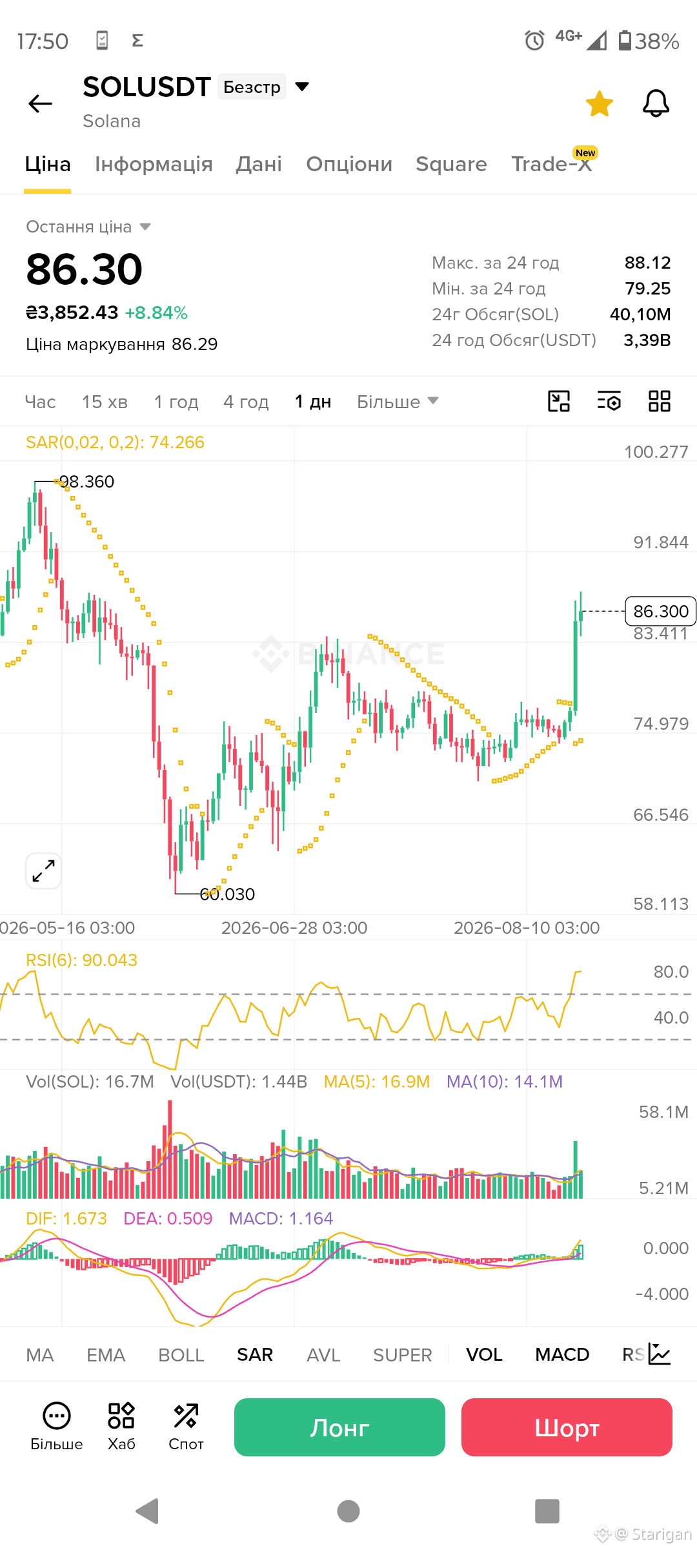The image size is (697, 1550).
Task: Enable the SUPER indicator
Action: [403, 1355]
